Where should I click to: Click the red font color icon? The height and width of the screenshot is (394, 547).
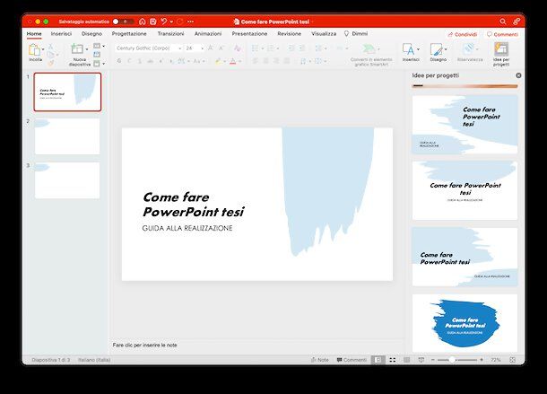point(233,61)
